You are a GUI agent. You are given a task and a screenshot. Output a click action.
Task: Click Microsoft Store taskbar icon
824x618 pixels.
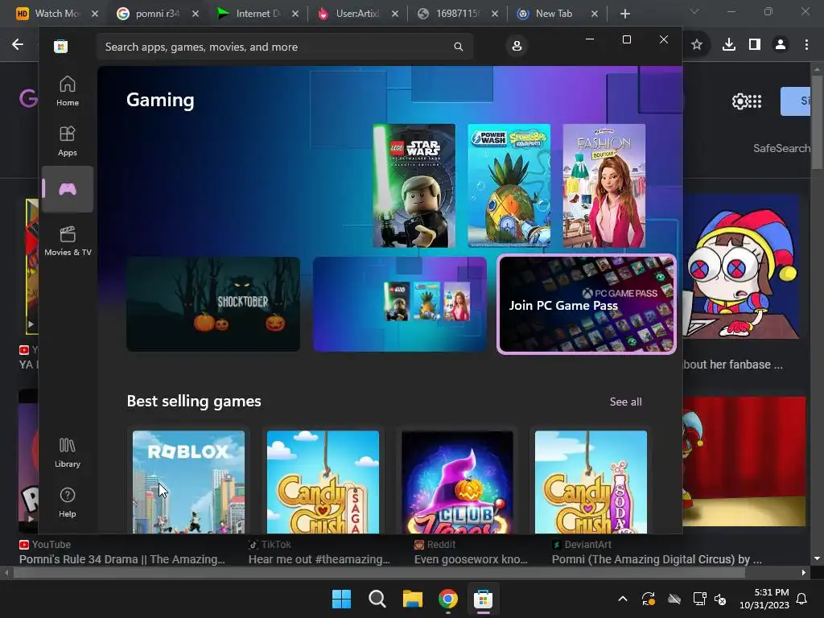point(483,599)
